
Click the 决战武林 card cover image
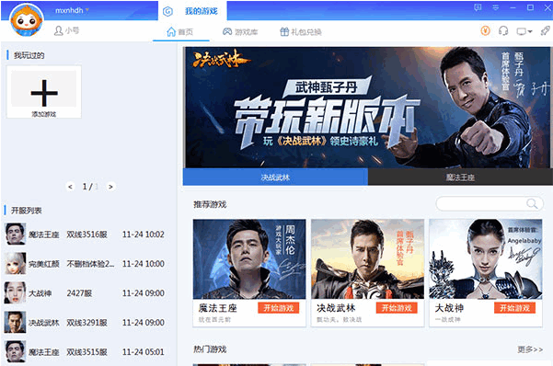coord(367,259)
